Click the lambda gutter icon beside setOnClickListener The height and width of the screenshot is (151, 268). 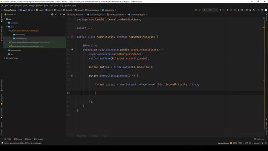tap(72, 75)
